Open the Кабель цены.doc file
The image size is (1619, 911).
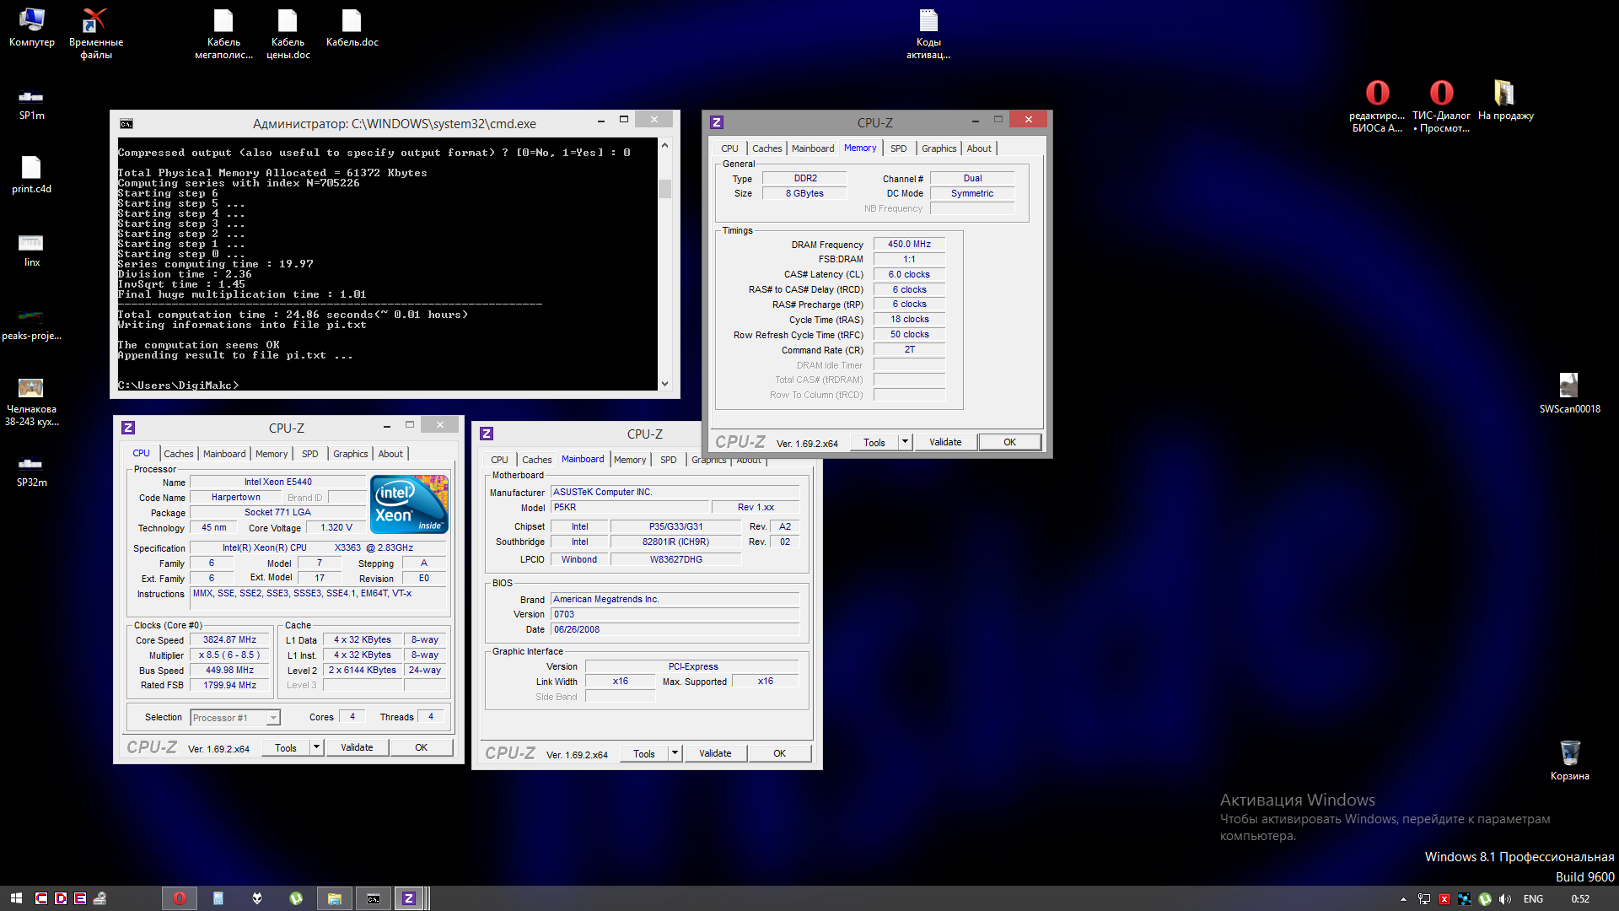click(288, 34)
